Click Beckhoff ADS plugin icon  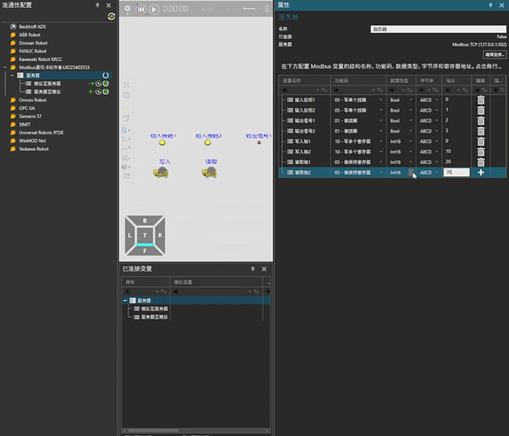click(13, 26)
